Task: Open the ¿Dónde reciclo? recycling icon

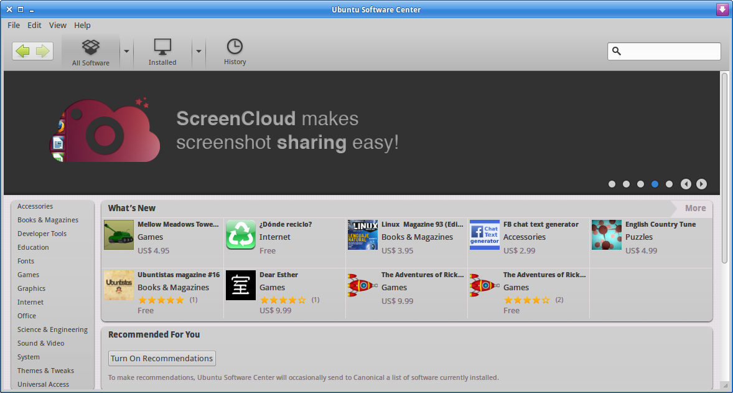Action: [x=241, y=235]
